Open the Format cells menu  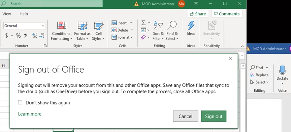point(122,37)
